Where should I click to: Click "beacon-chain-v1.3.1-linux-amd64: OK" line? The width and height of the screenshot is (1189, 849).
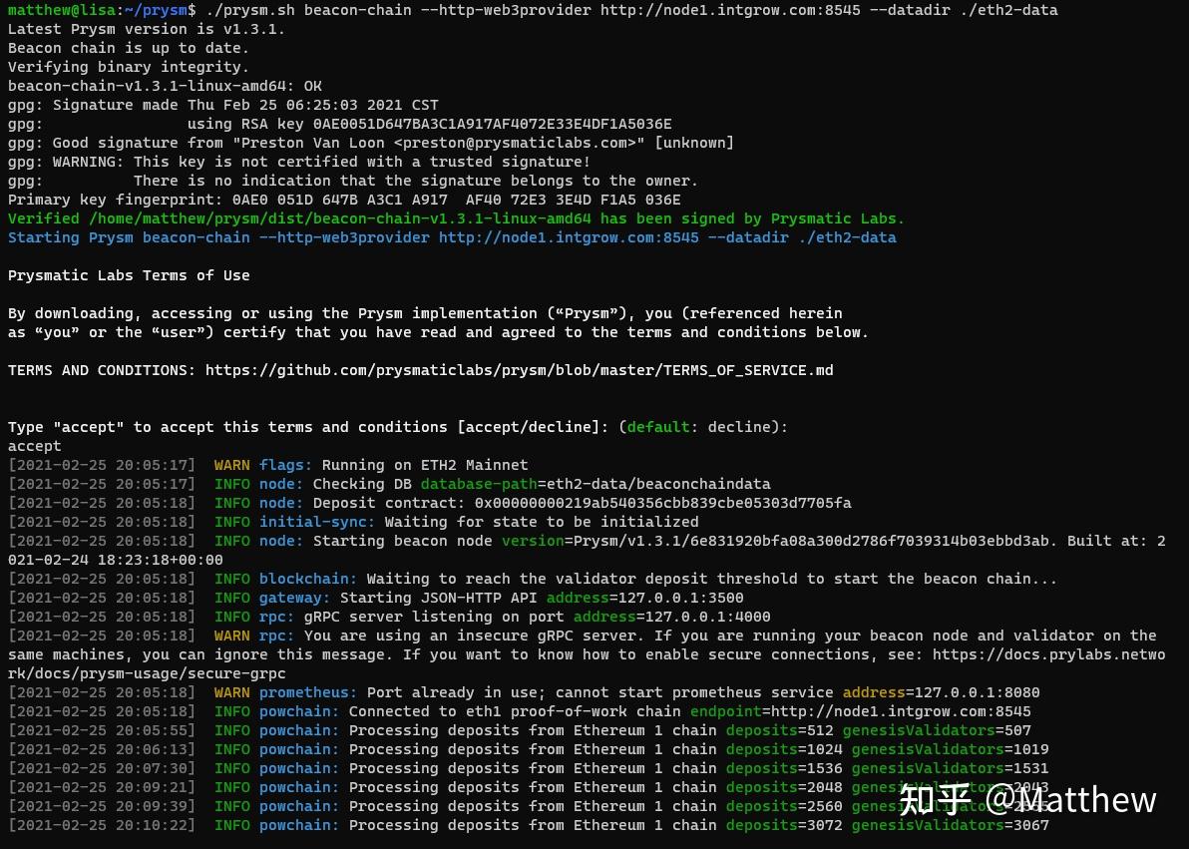(165, 86)
